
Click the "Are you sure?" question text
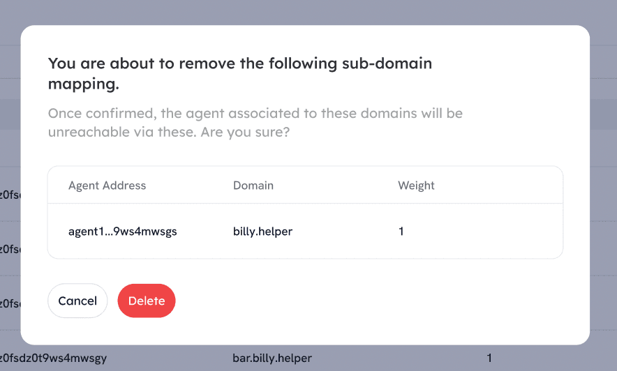pyautogui.click(x=244, y=132)
